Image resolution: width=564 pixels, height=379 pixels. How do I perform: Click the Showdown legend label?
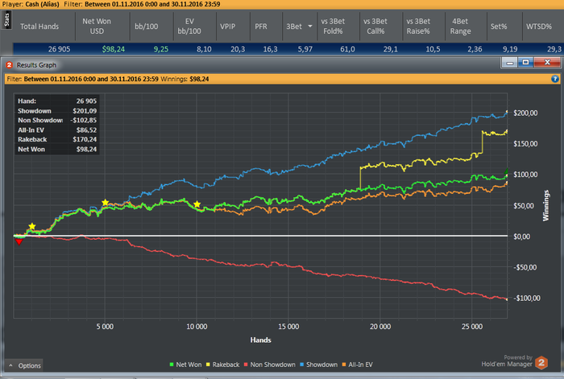321,365
